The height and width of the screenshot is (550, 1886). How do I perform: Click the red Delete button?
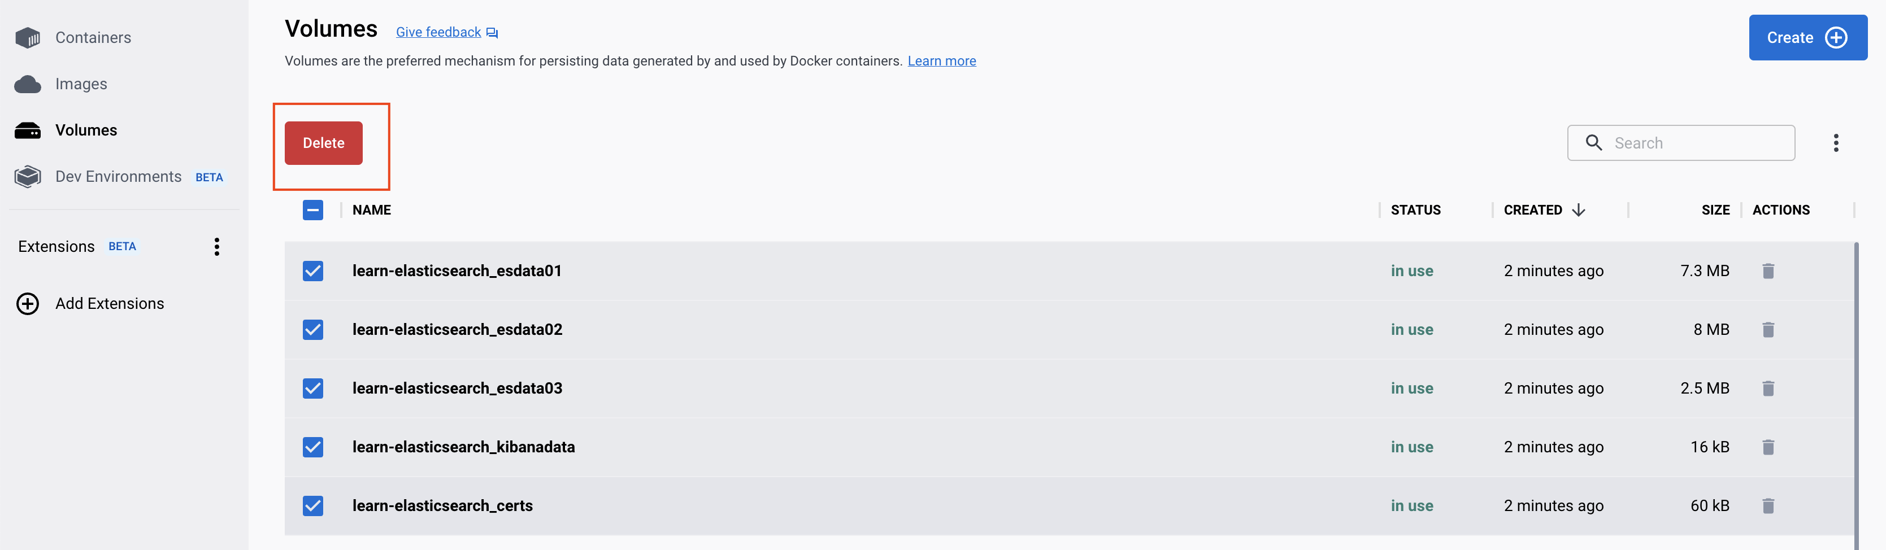point(324,143)
